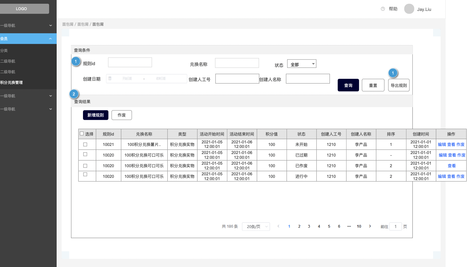This screenshot has width=467, height=267.
Task: Check the row with status 进行中
Action: tap(85, 174)
